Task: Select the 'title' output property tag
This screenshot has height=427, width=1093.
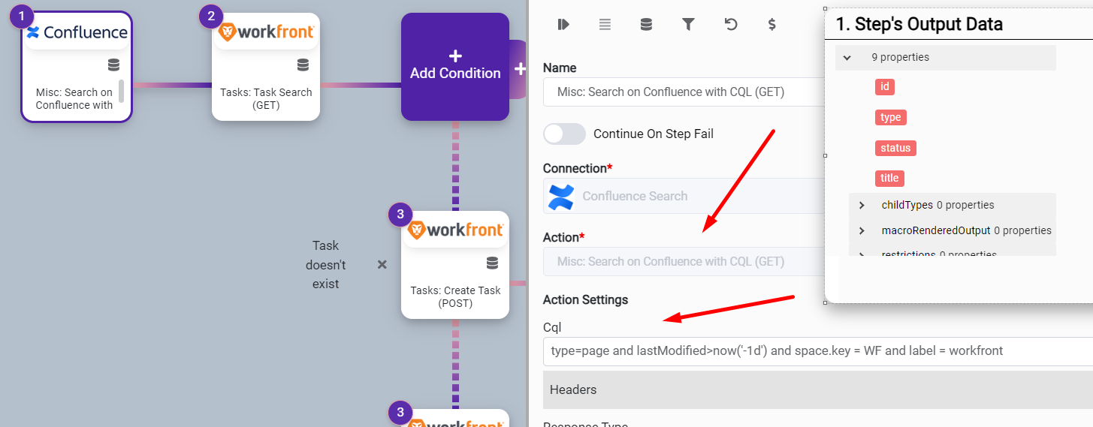Action: click(889, 178)
